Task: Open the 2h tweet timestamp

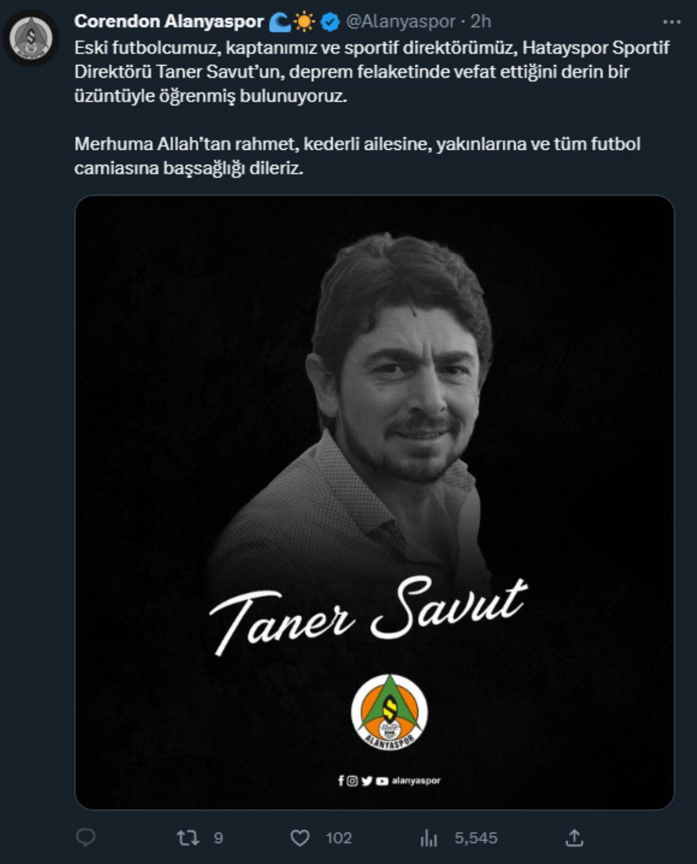Action: coord(481,21)
